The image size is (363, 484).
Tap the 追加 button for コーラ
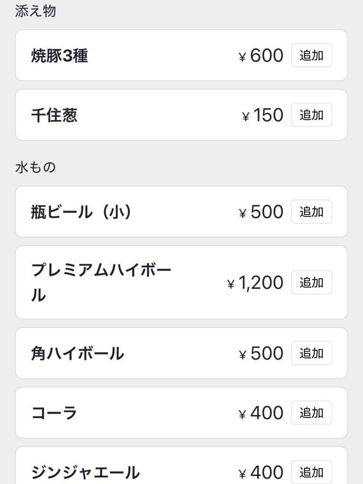tap(311, 413)
